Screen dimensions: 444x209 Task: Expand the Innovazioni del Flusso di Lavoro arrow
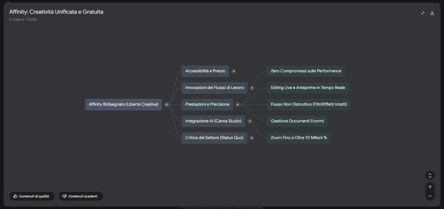[252, 88]
